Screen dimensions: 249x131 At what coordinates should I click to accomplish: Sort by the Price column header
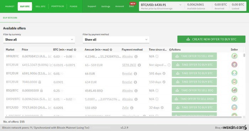[25, 49]
